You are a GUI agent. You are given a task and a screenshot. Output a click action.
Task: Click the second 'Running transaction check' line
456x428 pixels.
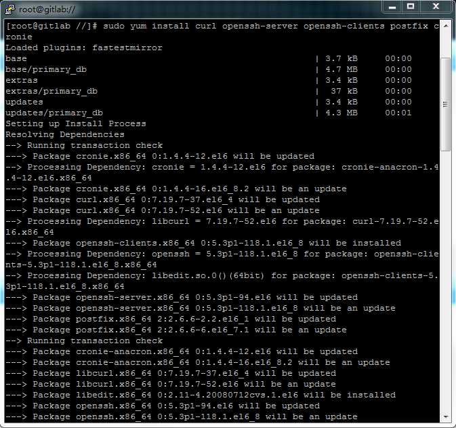(x=84, y=341)
